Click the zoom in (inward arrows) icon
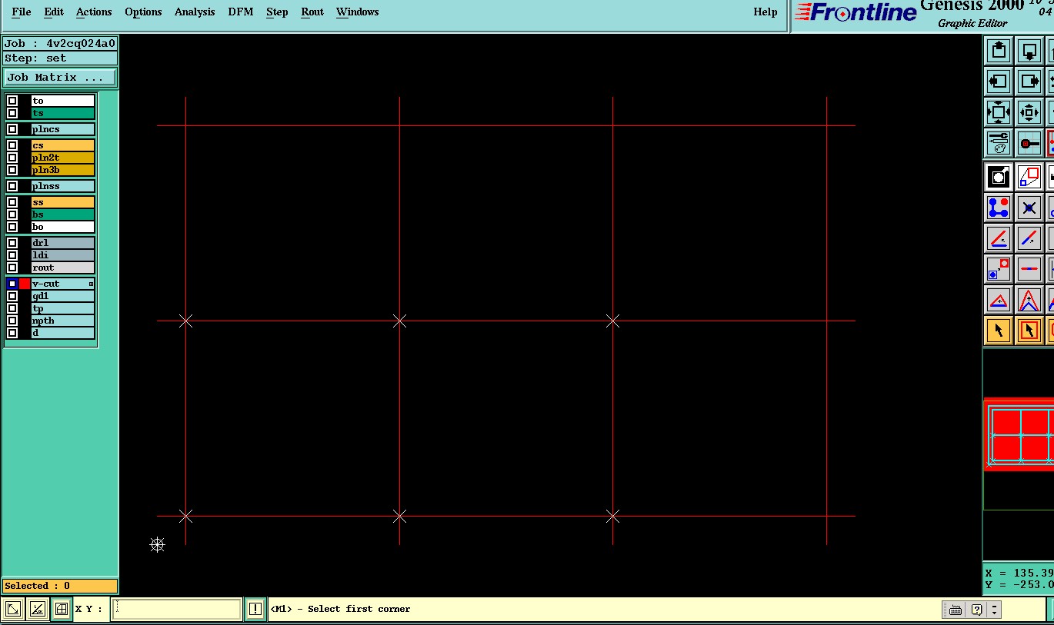1054x625 pixels. 1029,112
